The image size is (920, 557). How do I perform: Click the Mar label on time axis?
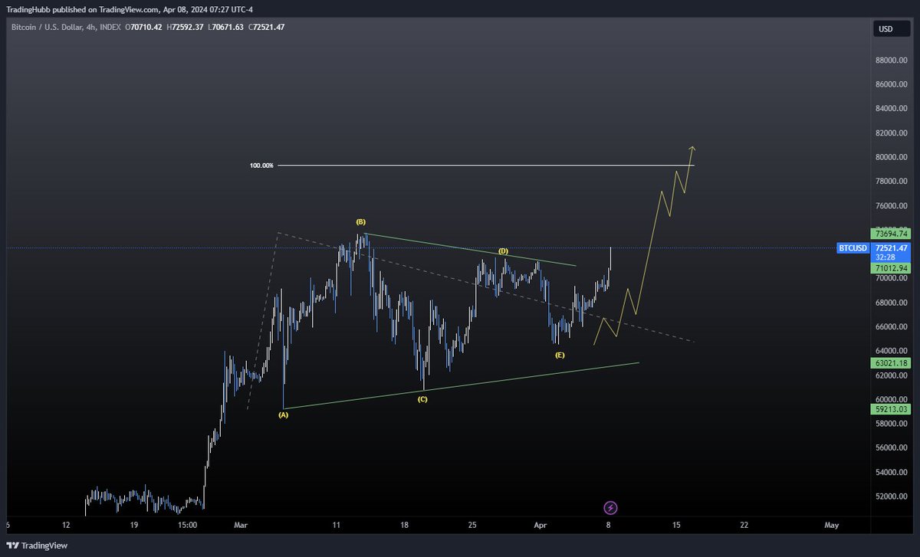(242, 526)
